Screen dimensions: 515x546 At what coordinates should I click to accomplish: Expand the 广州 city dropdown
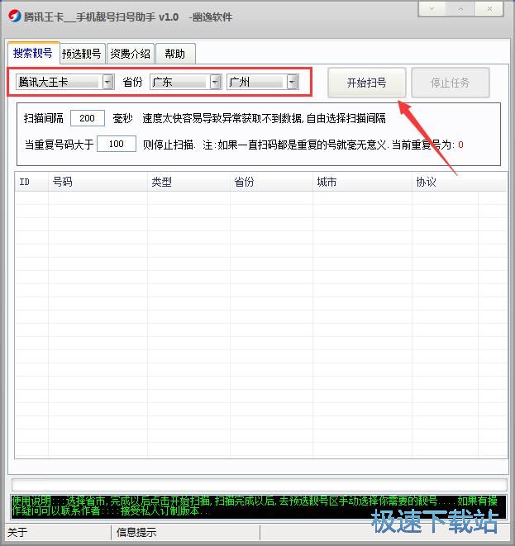pos(292,82)
